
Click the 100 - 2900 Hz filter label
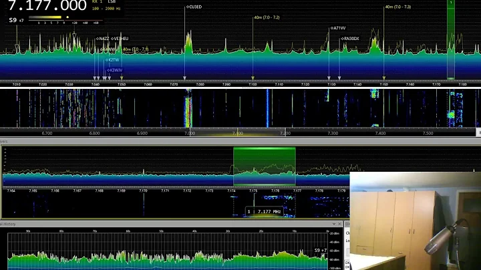coord(106,9)
